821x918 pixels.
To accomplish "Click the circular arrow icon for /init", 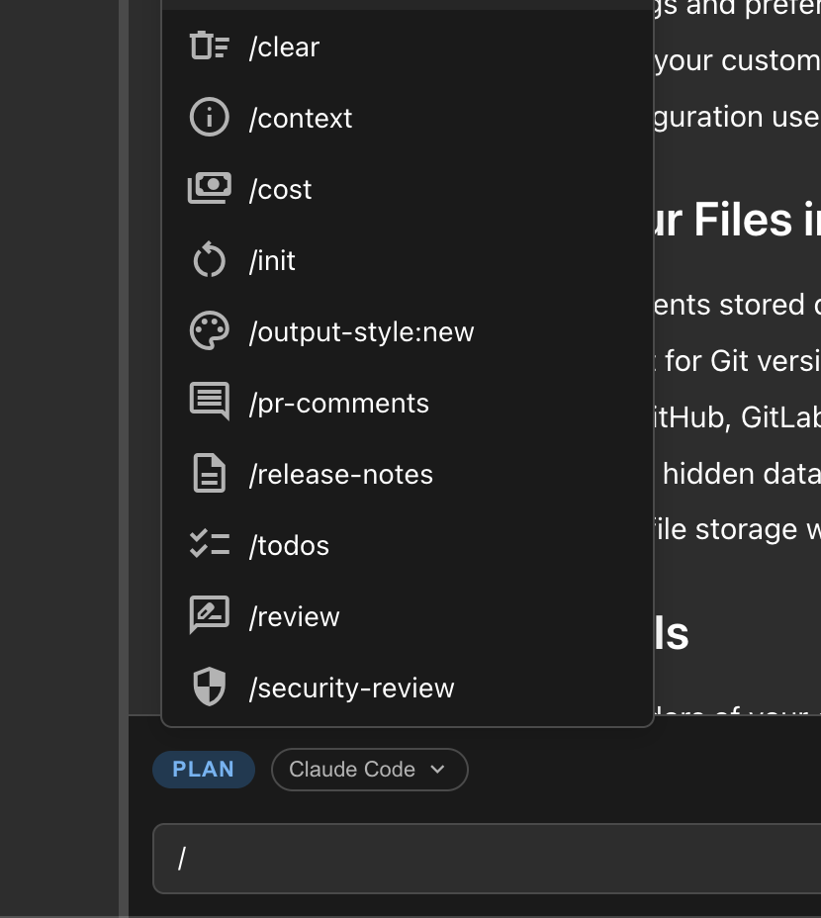I will (209, 261).
